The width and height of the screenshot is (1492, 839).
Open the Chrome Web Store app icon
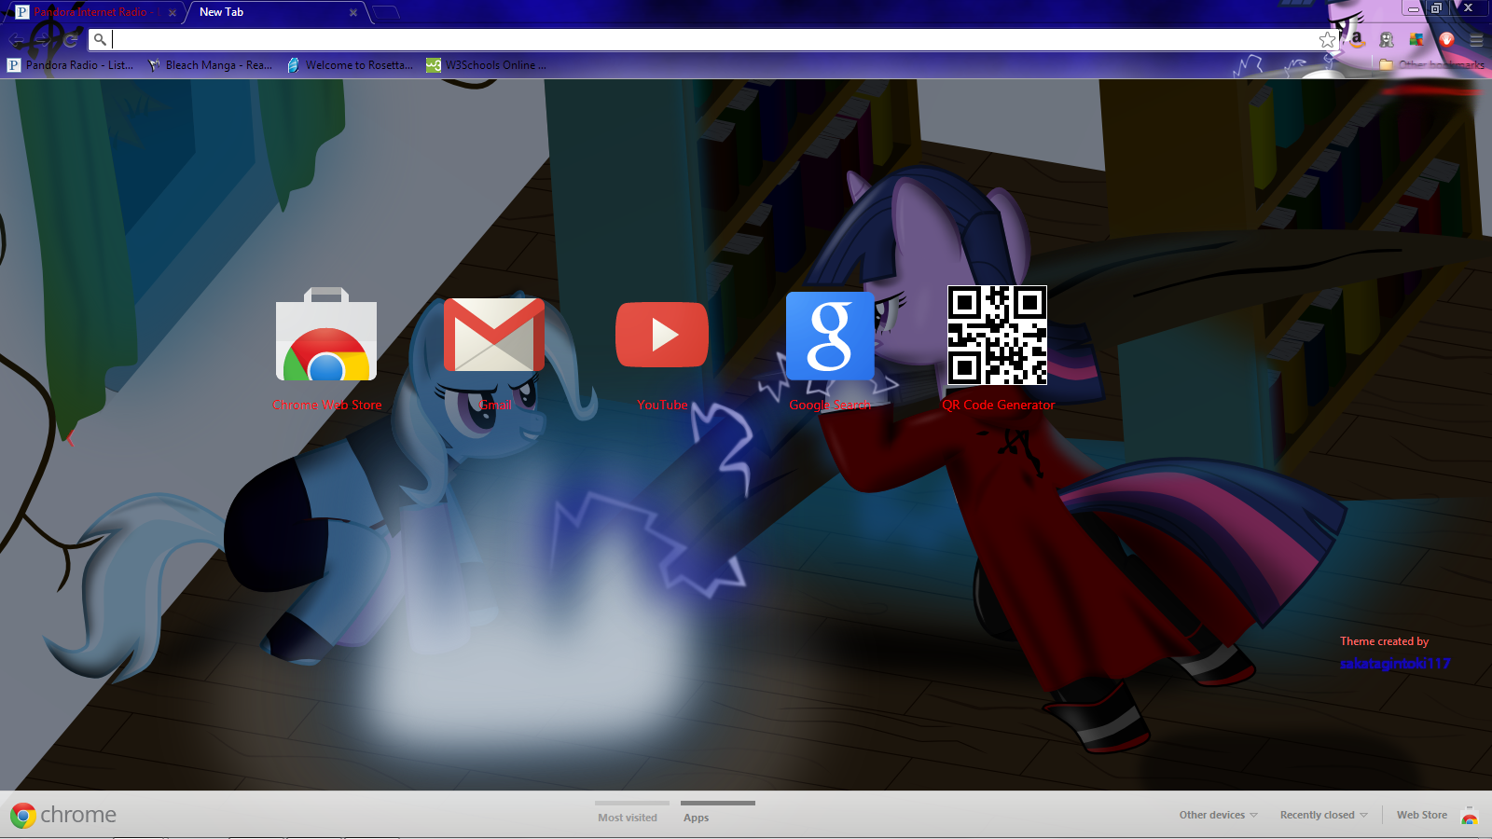(x=326, y=334)
